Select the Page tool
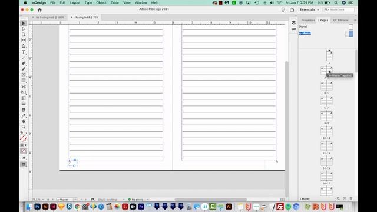Image resolution: width=377 pixels, height=212 pixels. click(x=24, y=34)
